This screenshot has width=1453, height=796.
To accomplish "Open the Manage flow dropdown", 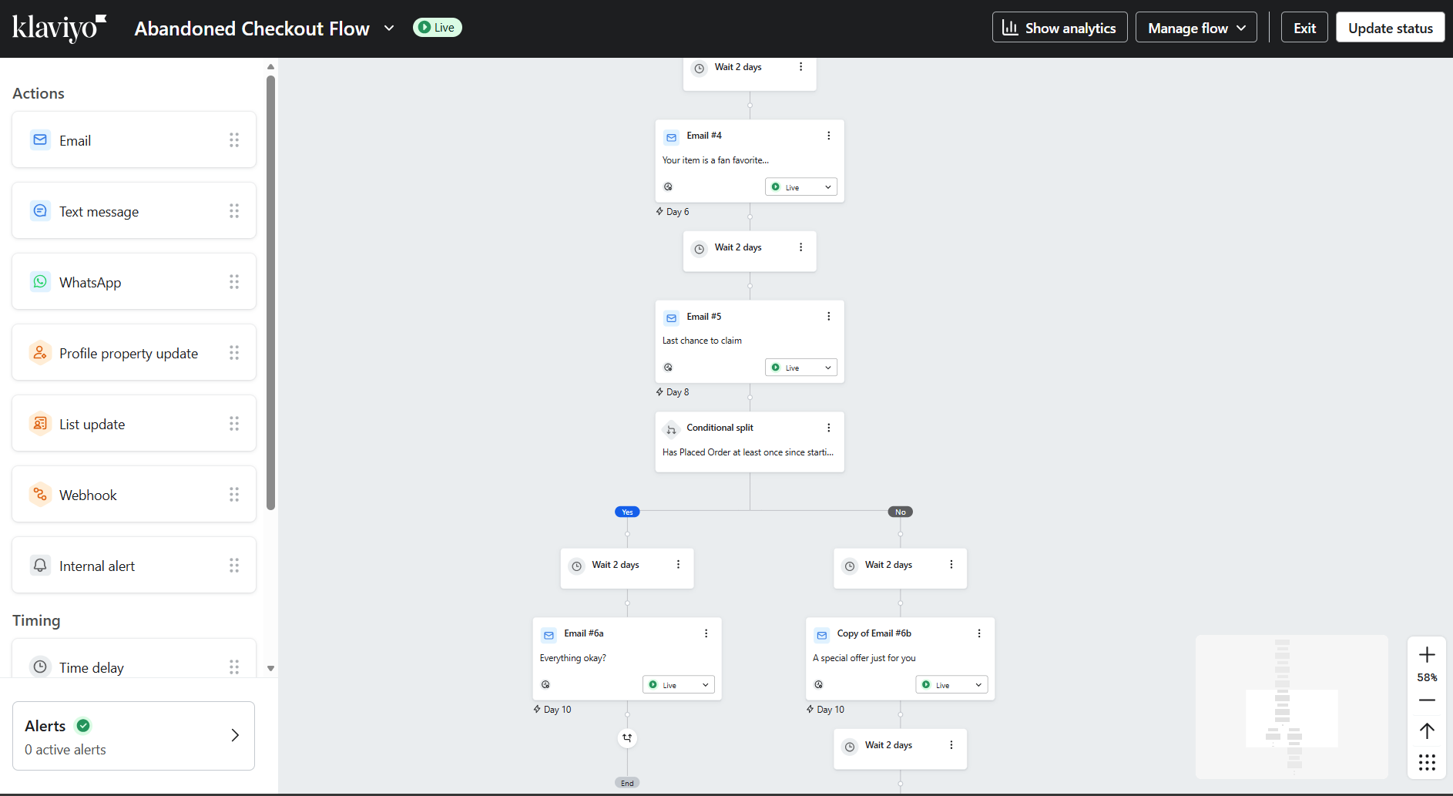I will point(1195,27).
